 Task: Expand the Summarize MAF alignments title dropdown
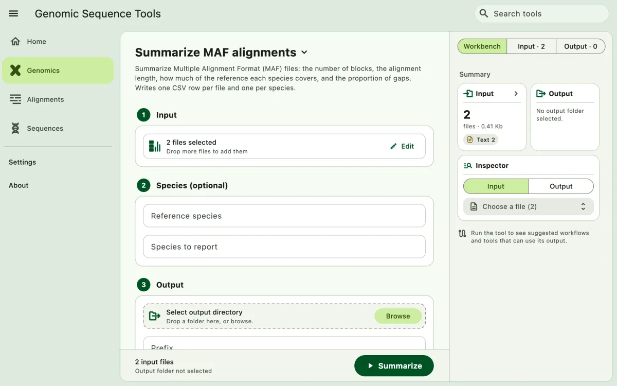click(x=304, y=52)
